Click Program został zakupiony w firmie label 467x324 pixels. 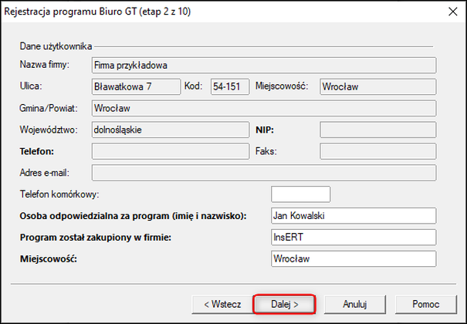coord(95,238)
